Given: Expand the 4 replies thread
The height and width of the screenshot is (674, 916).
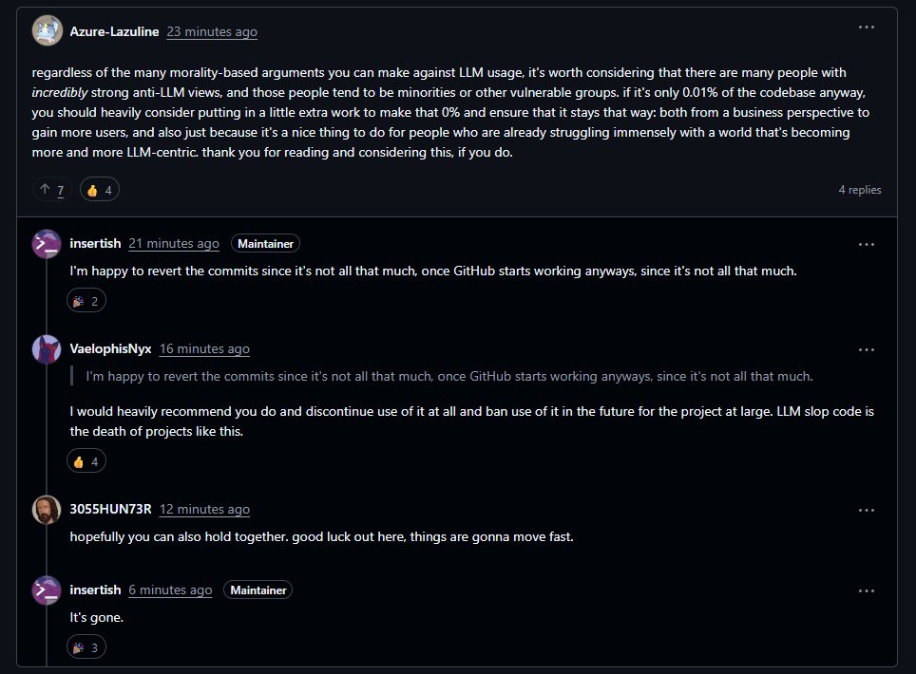Looking at the screenshot, I should 859,190.
